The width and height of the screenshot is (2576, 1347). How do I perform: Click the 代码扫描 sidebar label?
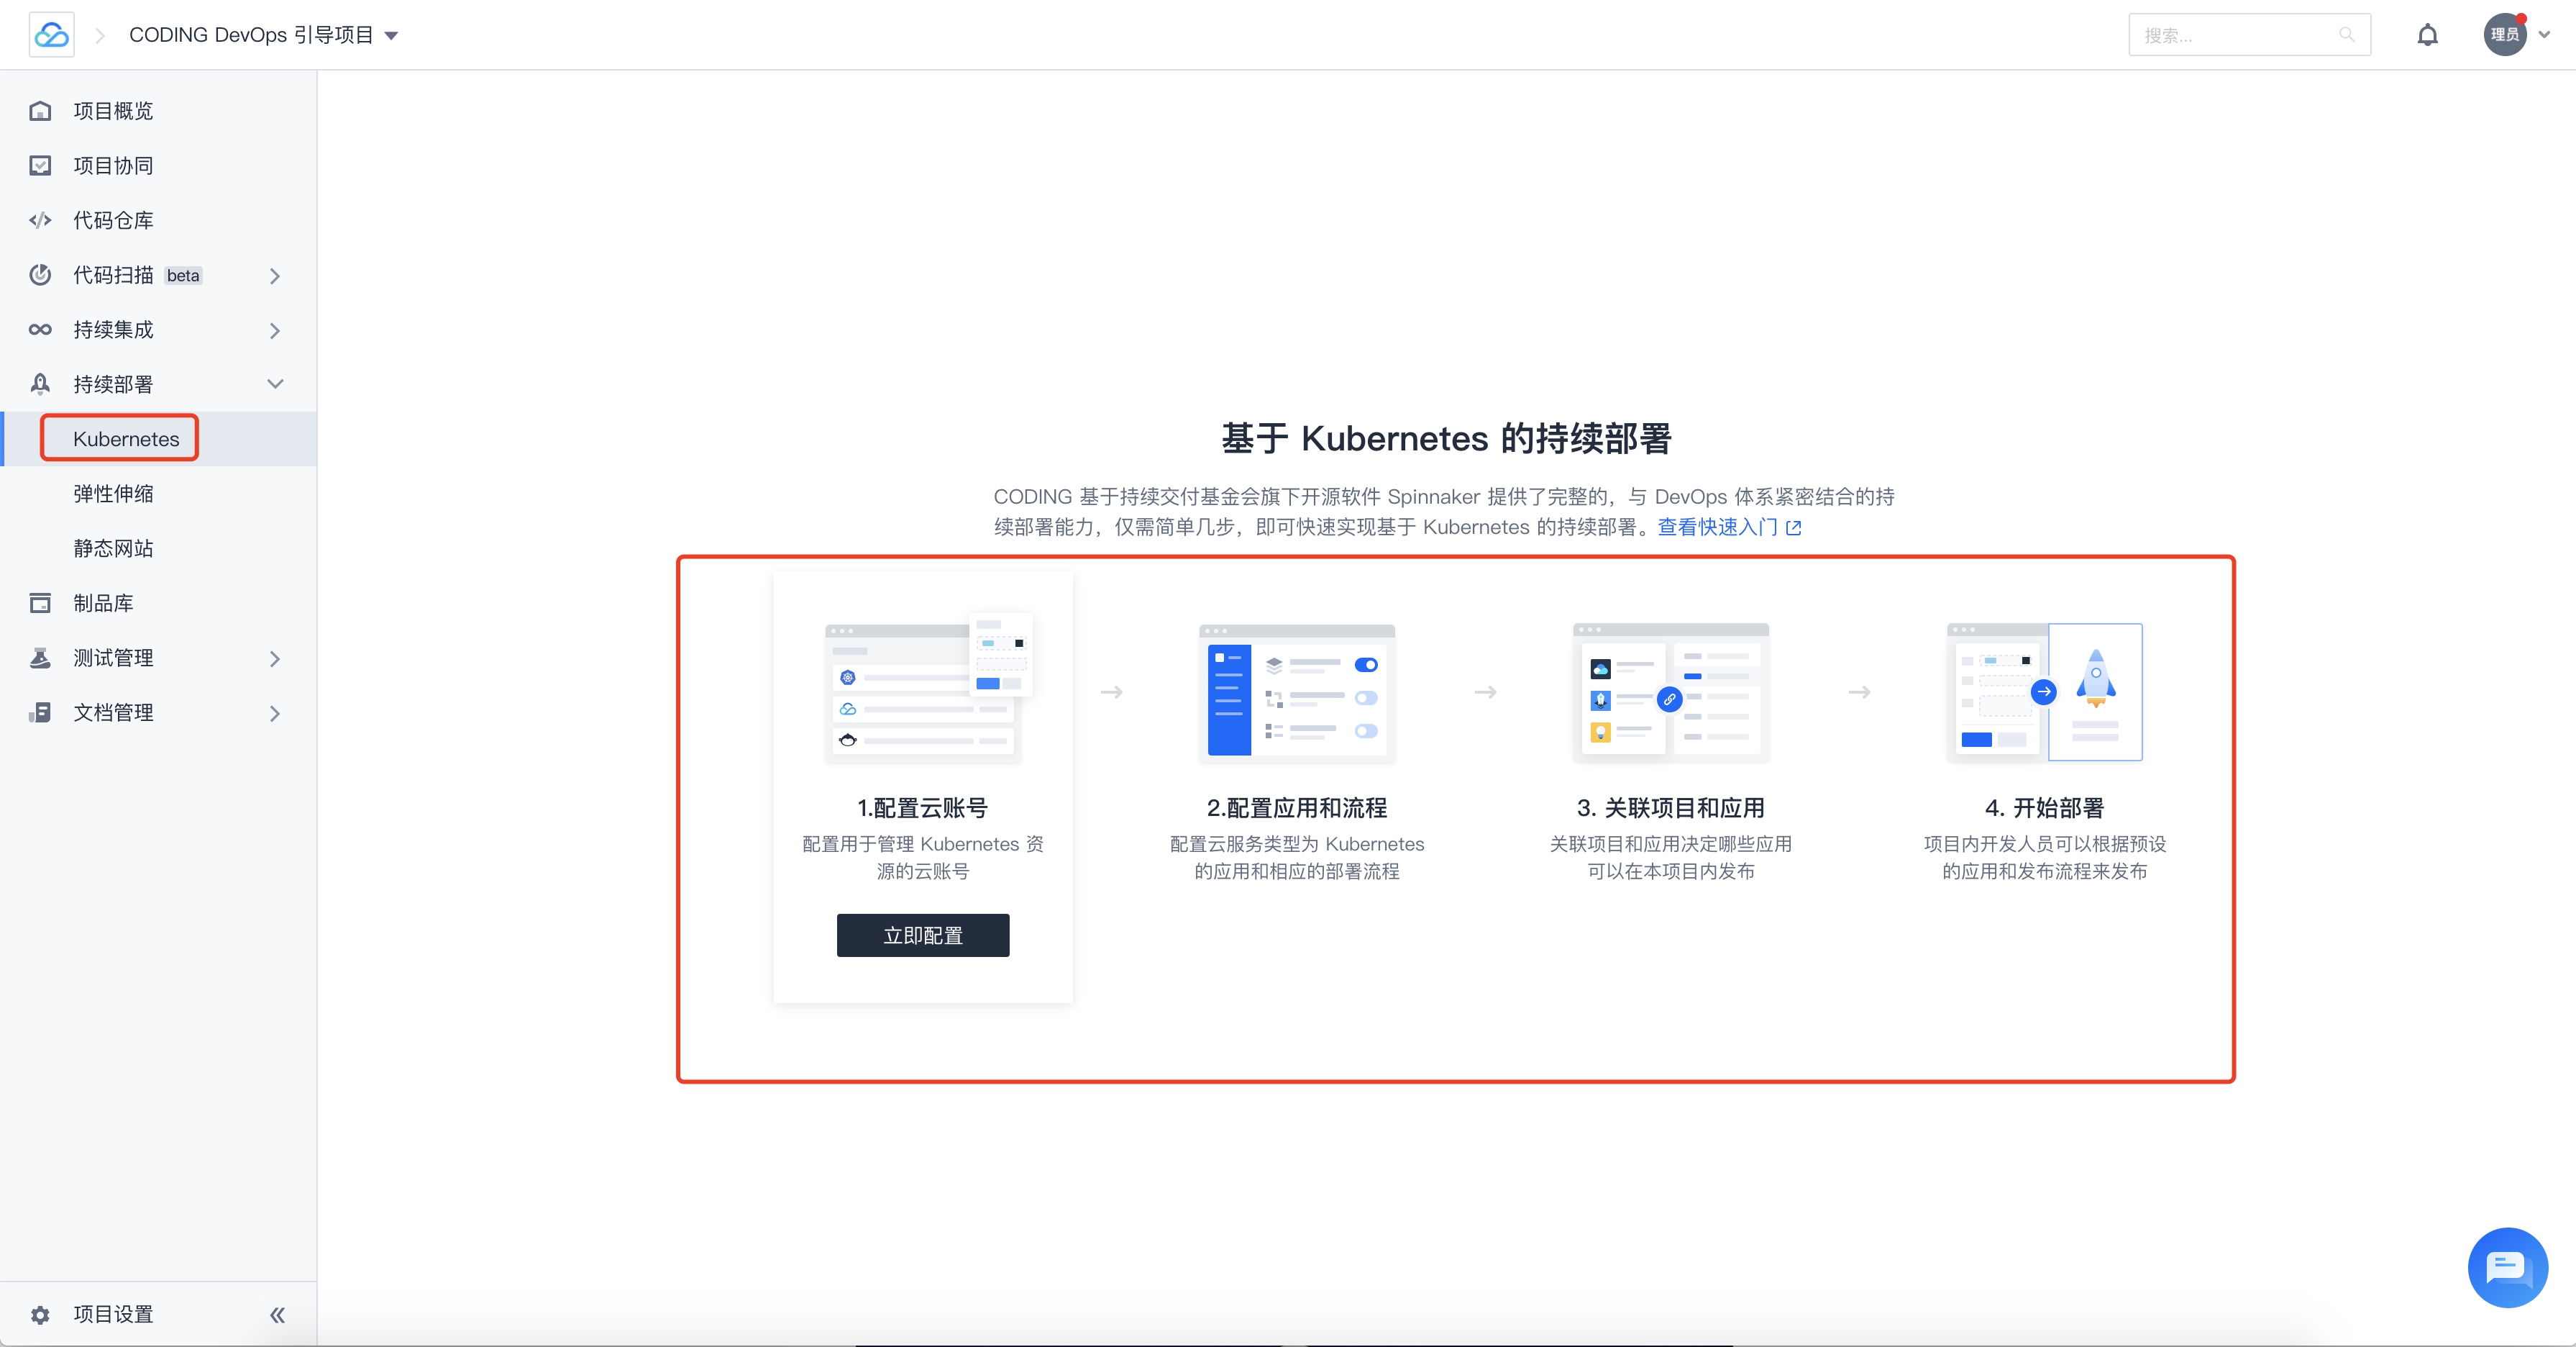point(113,275)
